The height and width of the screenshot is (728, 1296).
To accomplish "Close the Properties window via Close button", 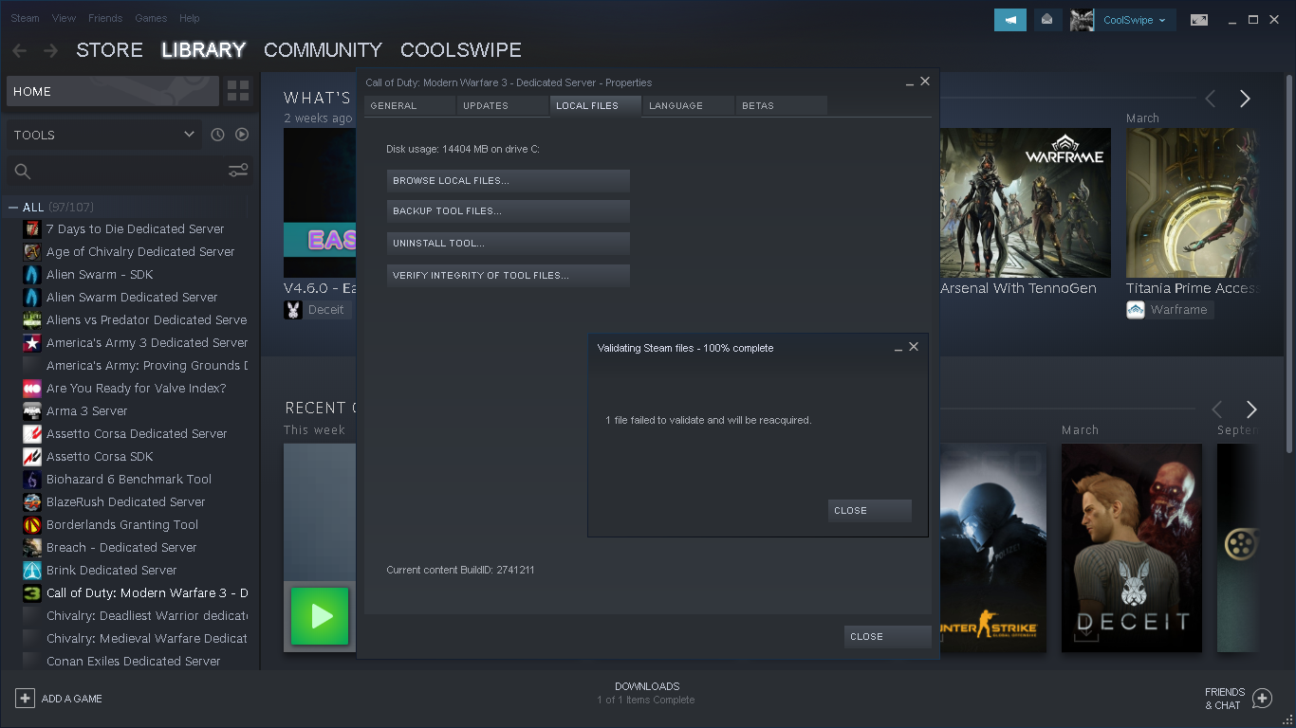I will point(887,637).
